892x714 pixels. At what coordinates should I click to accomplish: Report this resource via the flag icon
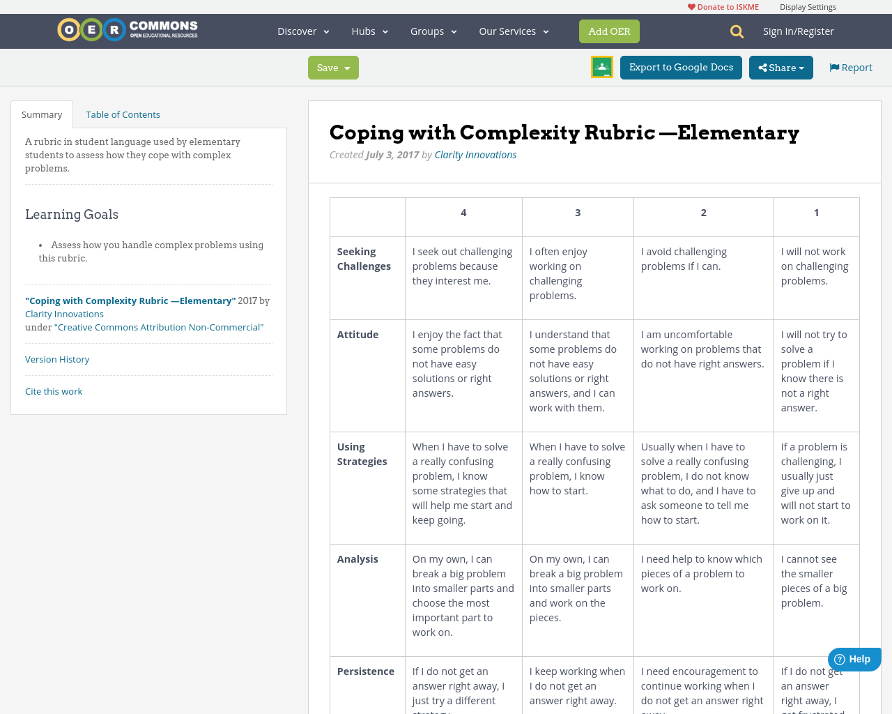point(849,66)
